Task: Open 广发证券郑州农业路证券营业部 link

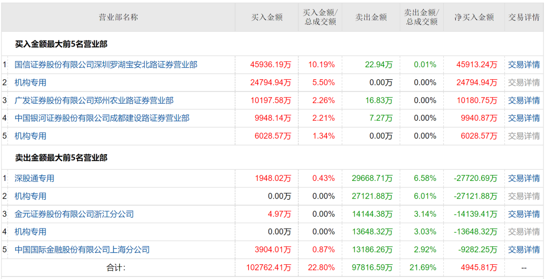Action: pos(94,101)
